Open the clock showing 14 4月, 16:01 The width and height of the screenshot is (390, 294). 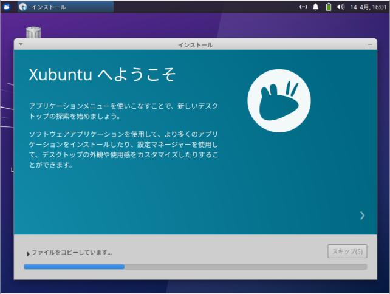(368, 7)
